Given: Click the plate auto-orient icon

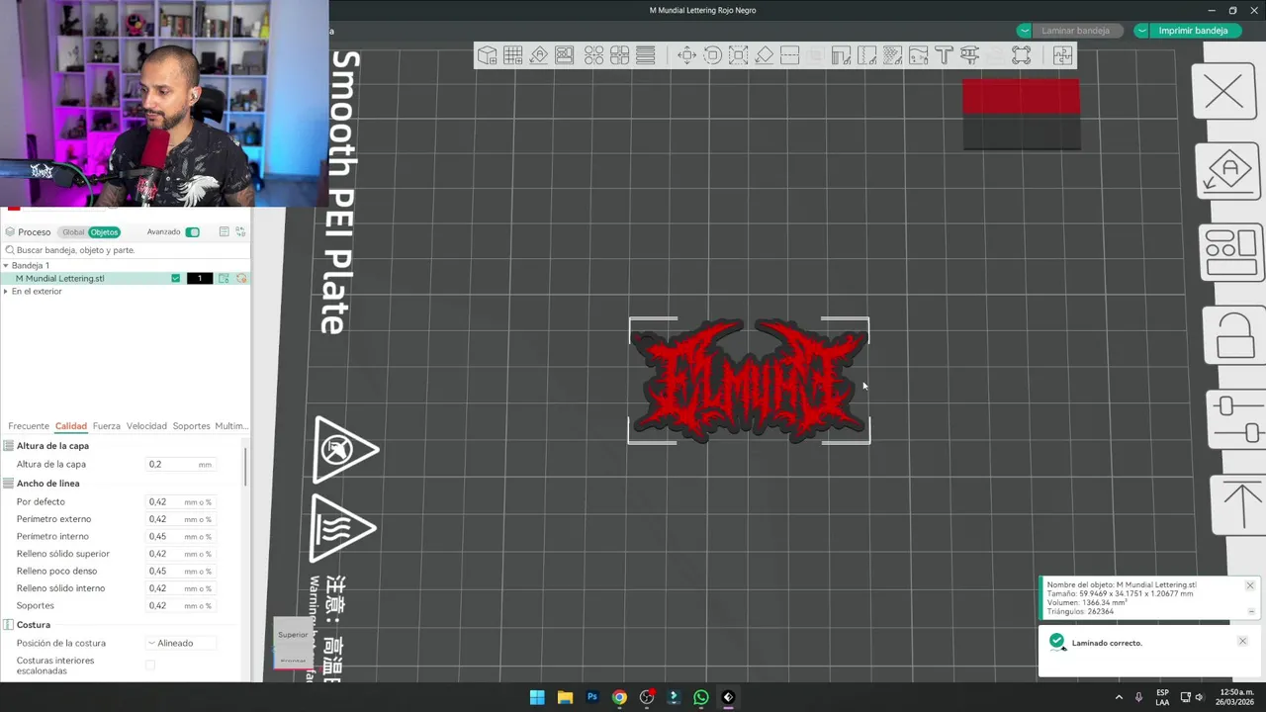Looking at the screenshot, I should point(1228,171).
